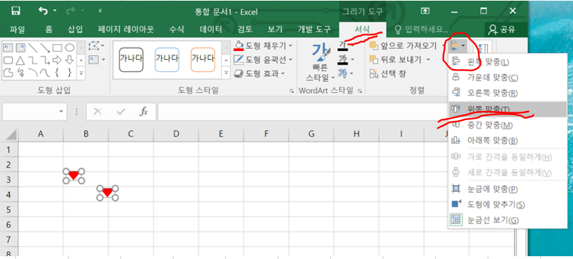
Task: Choose 가운데 맞춤(C) align center
Action: pos(507,77)
